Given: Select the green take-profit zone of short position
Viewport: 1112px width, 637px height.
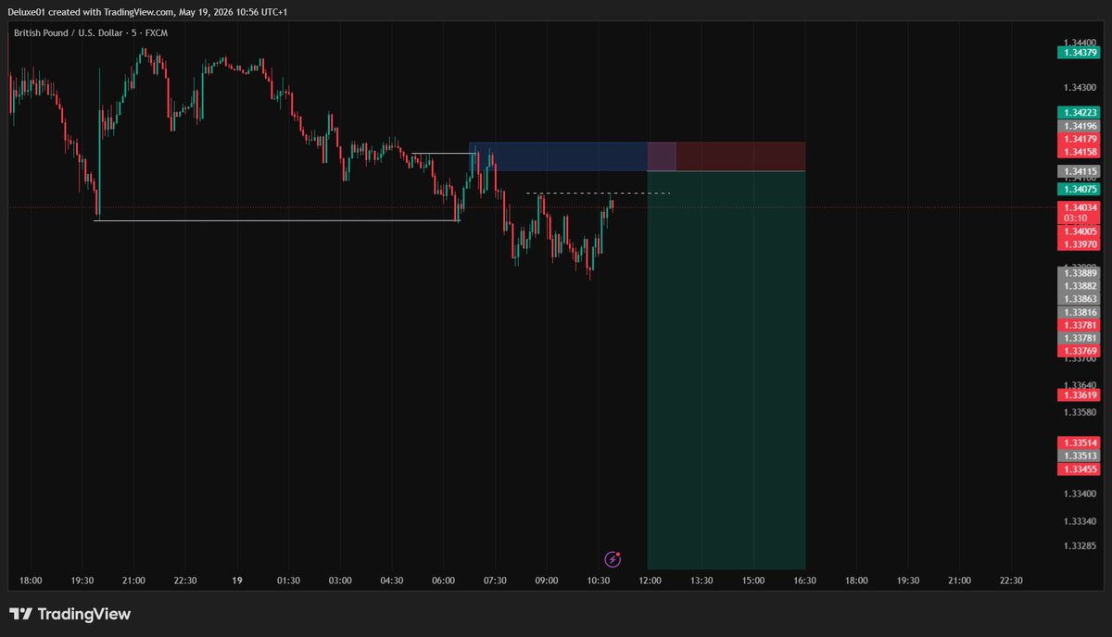Looking at the screenshot, I should 727,370.
